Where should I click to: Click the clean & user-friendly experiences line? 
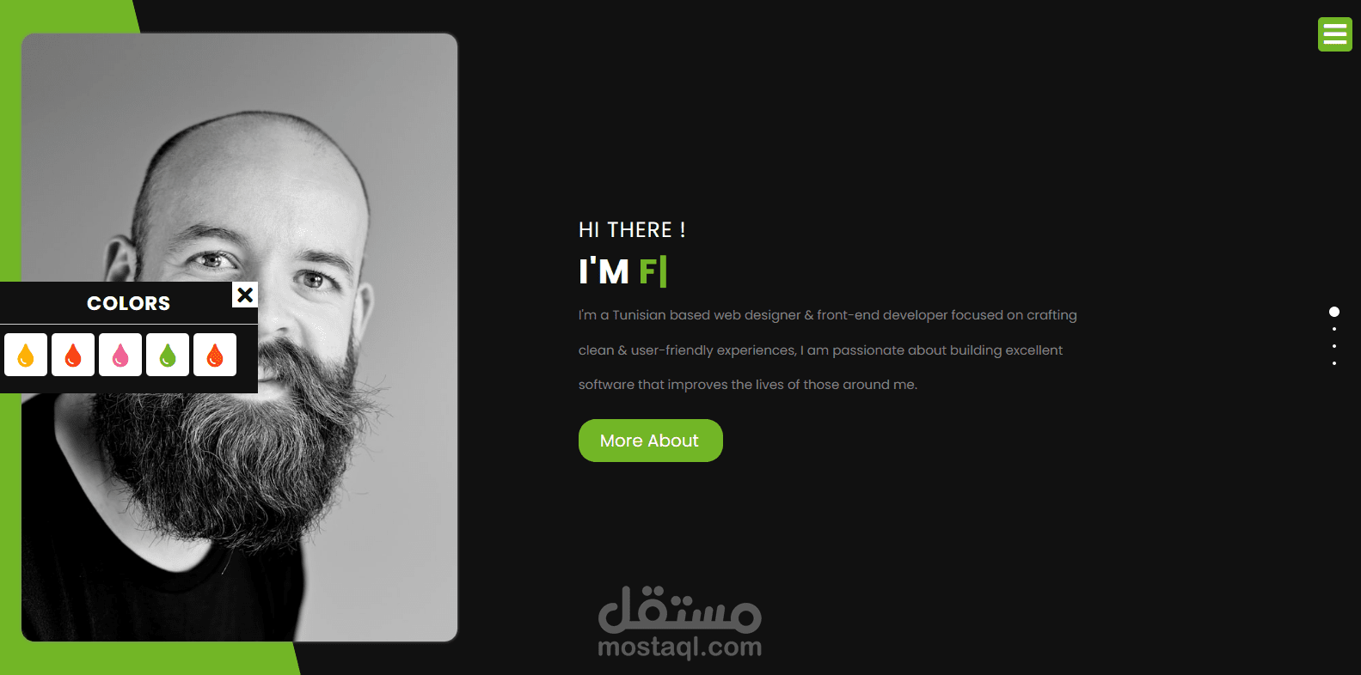tap(820, 350)
